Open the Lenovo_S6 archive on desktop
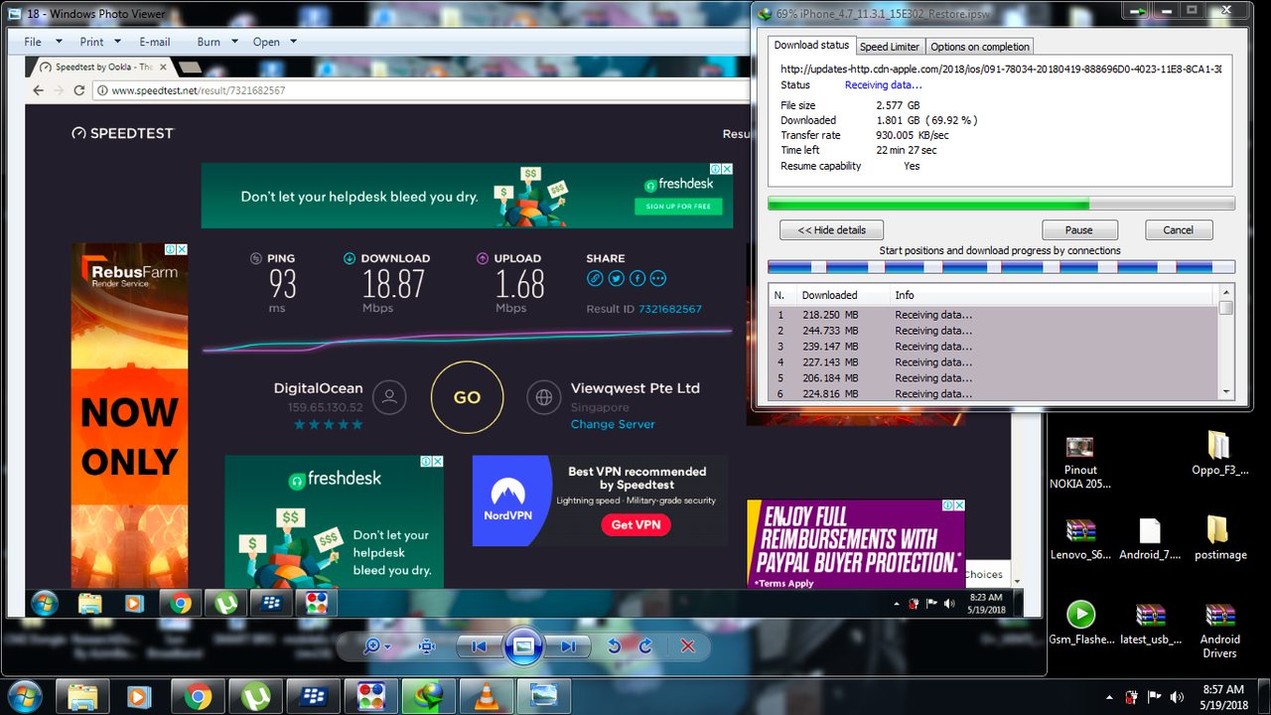Viewport: 1271px width, 715px height. coord(1080,539)
